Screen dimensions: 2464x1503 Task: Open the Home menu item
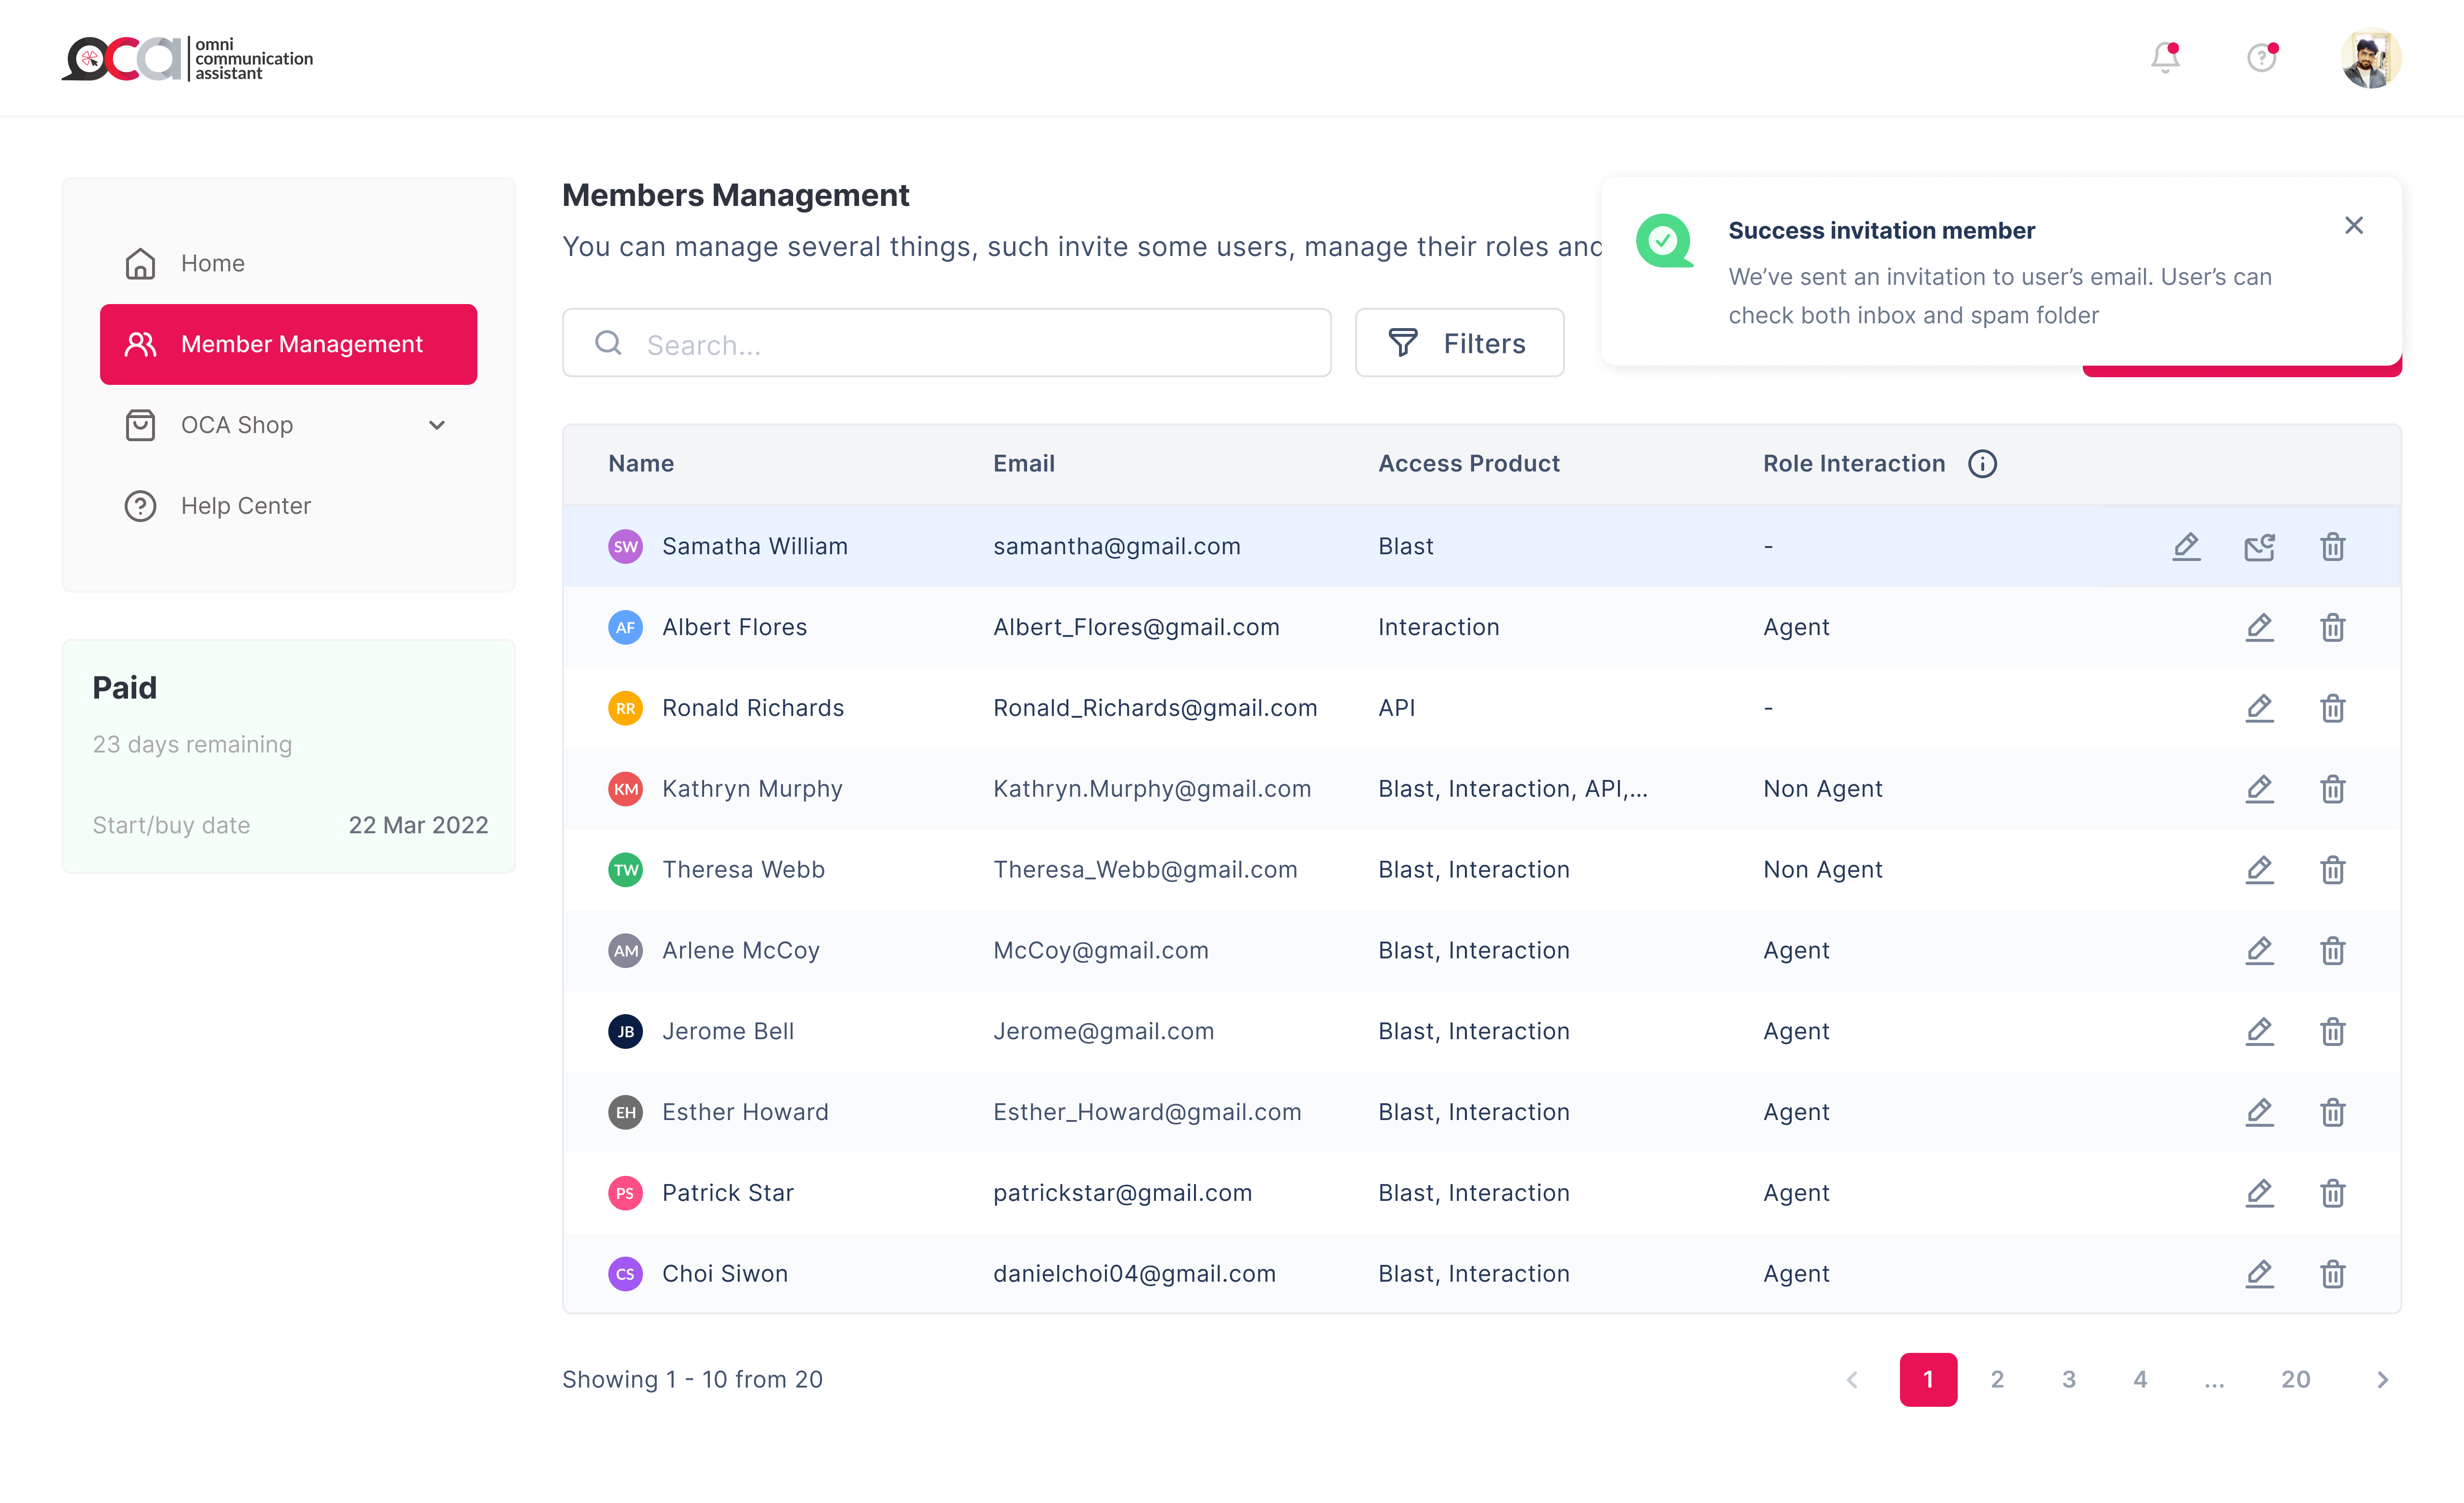(212, 263)
